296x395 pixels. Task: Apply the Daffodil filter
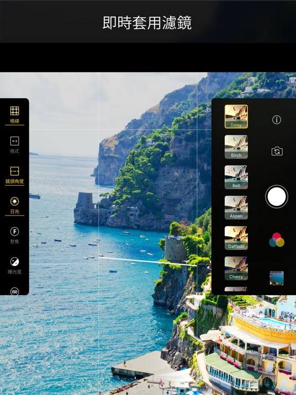[x=236, y=238]
